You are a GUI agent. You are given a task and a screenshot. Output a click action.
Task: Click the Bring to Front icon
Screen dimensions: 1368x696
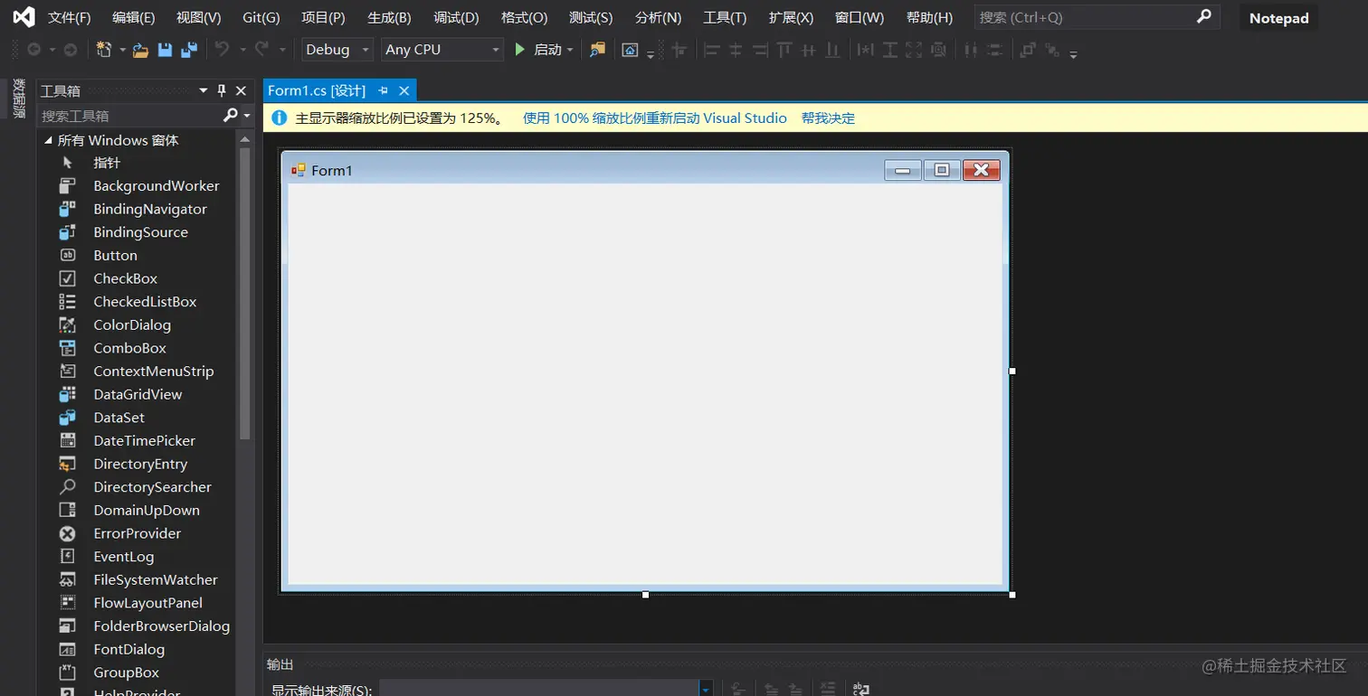point(1028,51)
